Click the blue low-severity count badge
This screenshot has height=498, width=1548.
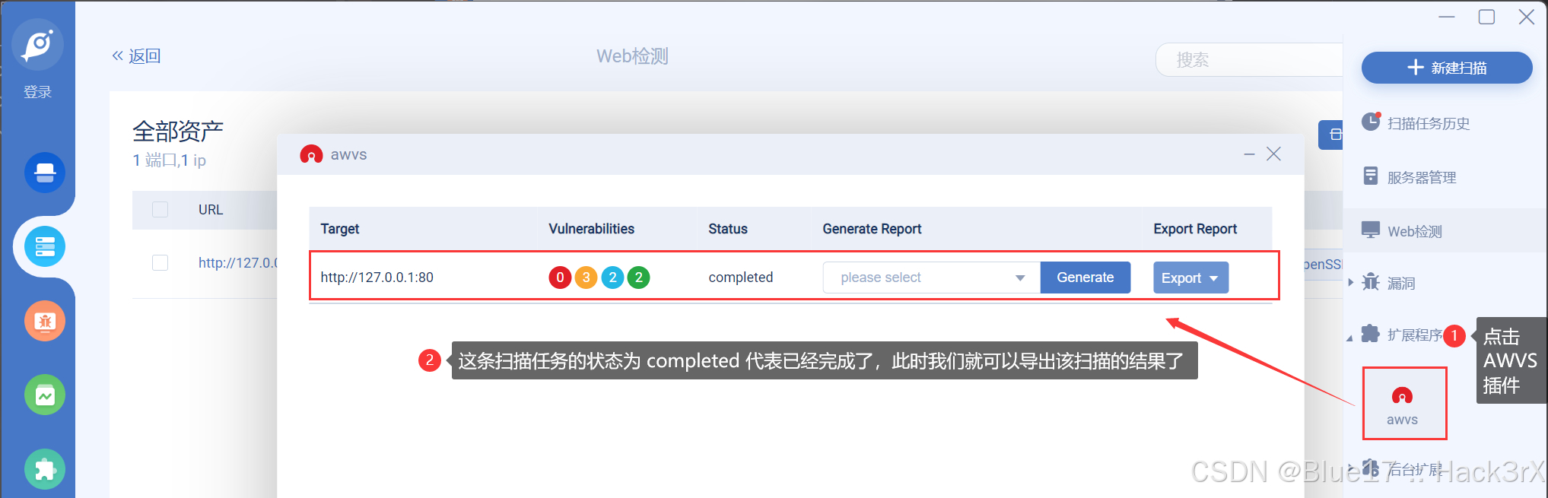tap(612, 278)
